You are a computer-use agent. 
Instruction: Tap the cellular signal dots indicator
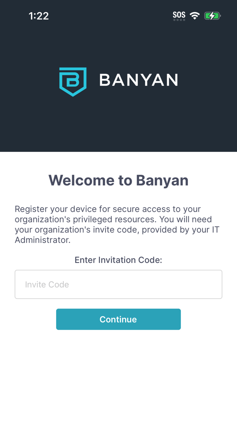[179, 19]
